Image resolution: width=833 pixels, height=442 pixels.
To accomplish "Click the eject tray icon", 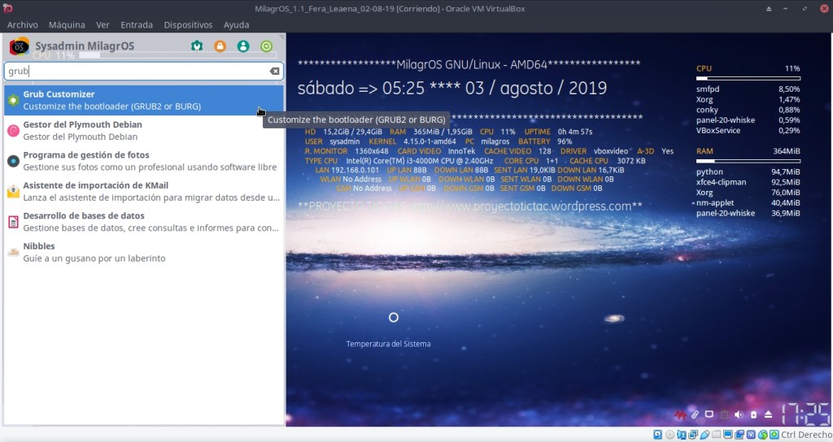I will tap(769, 414).
